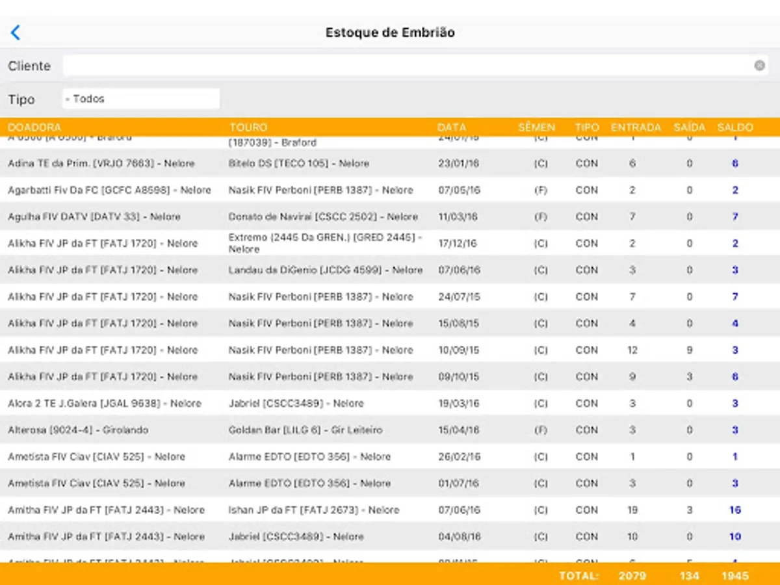
Task: Click saldo 16 in Amitha row
Action: click(735, 510)
